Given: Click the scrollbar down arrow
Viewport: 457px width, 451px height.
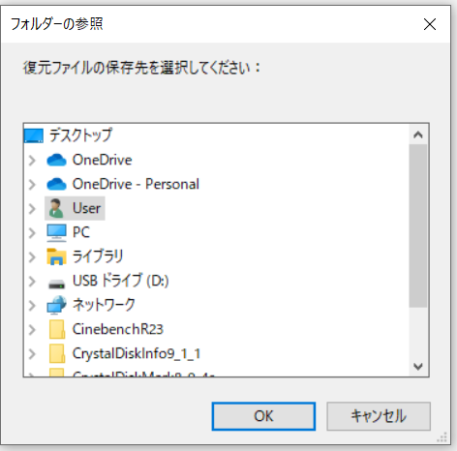Looking at the screenshot, I should click(418, 367).
